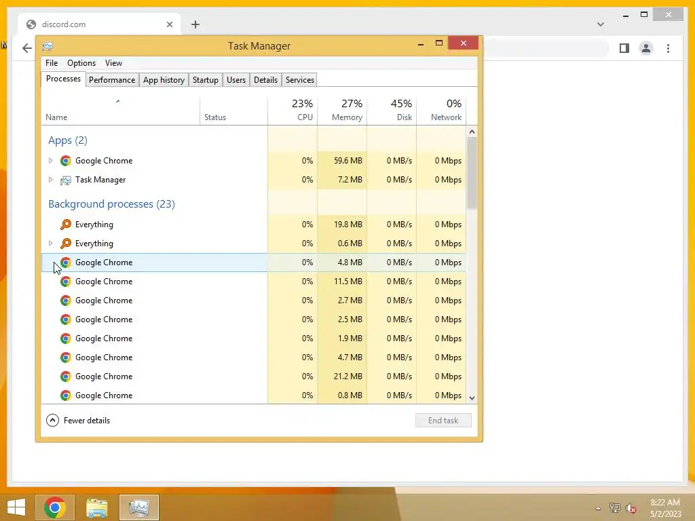Open the Options menu
Screen dimensions: 695x521
pos(81,63)
